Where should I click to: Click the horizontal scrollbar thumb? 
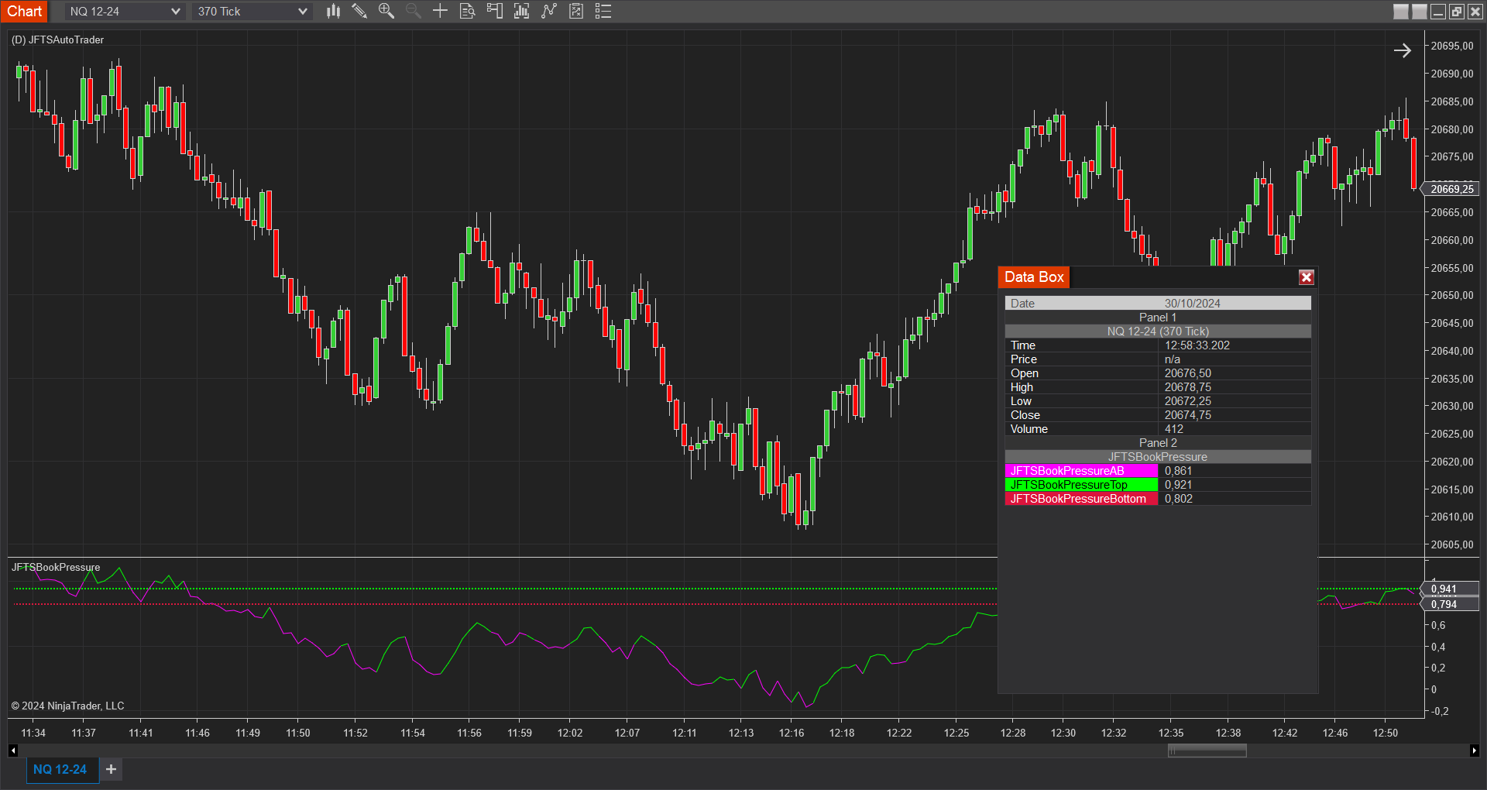click(x=1207, y=750)
